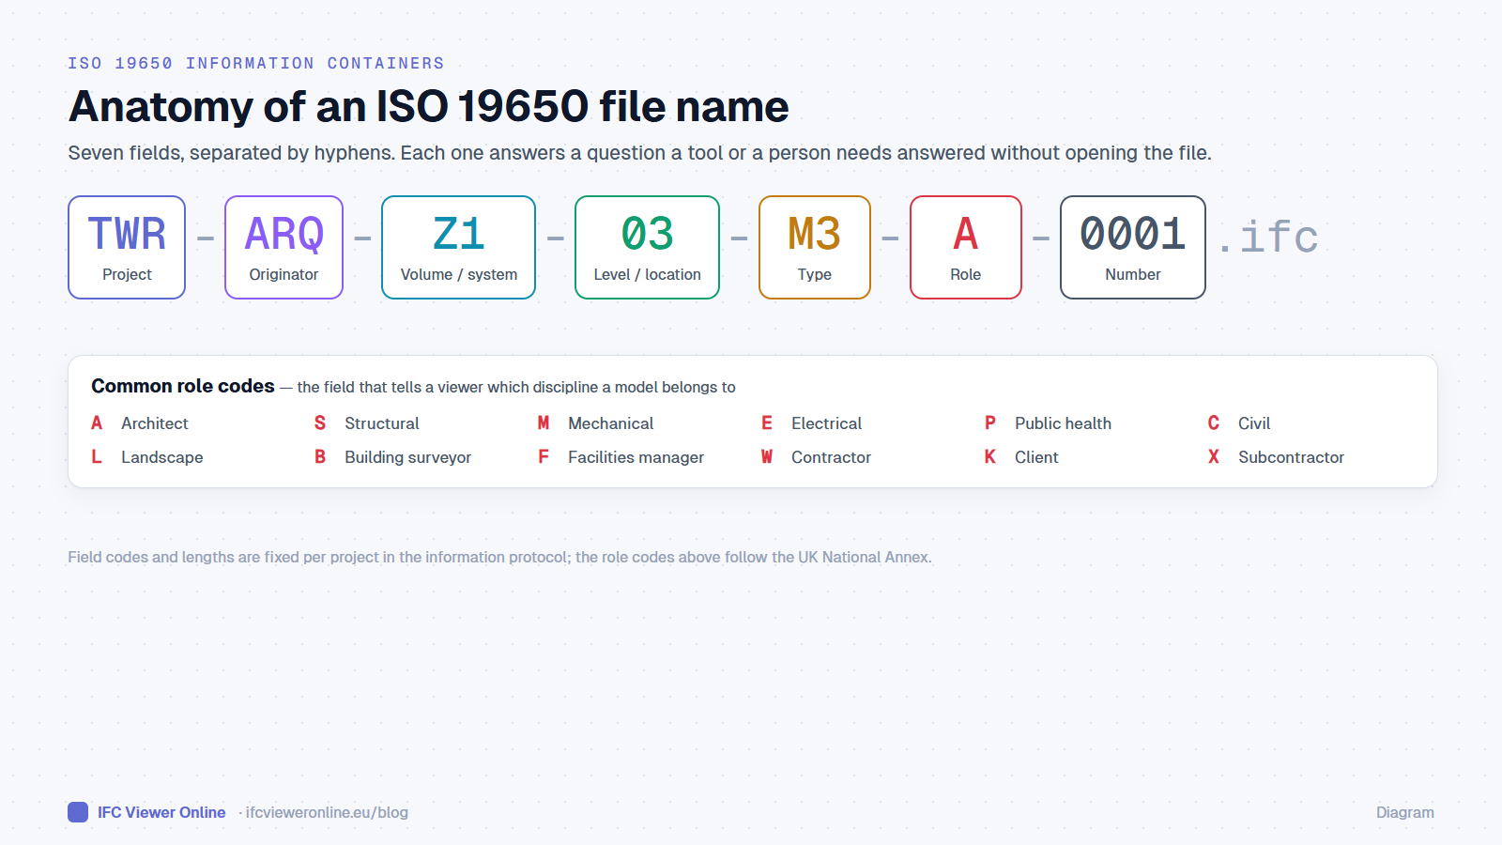Click the IFC Viewer Online logo square

(78, 812)
